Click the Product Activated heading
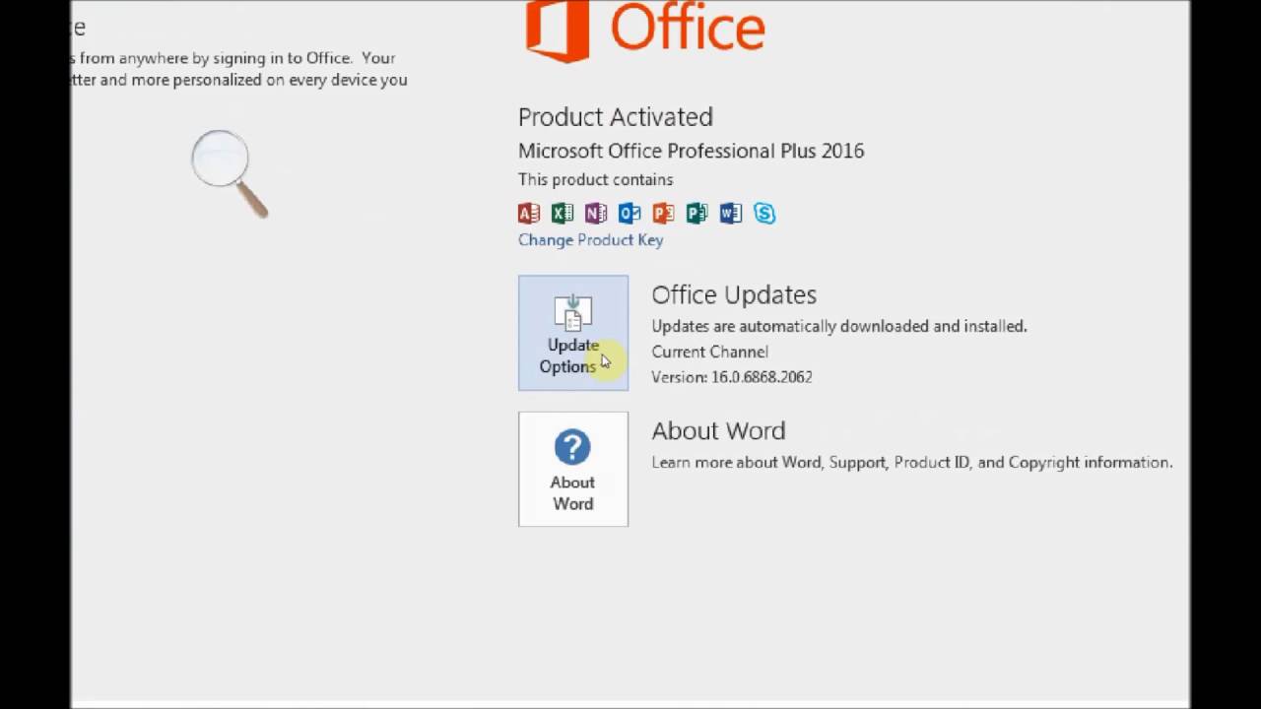 click(616, 117)
